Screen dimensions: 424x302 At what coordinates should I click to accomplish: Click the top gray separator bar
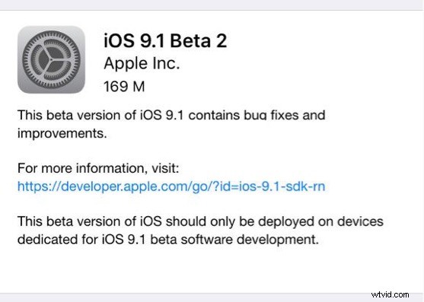pyautogui.click(x=212, y=5)
